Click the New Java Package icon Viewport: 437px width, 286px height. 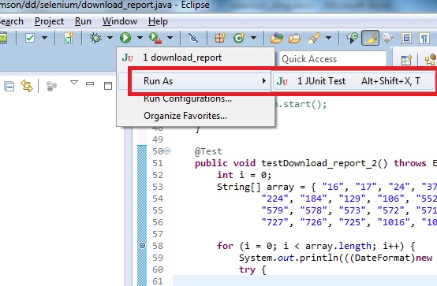tap(220, 38)
